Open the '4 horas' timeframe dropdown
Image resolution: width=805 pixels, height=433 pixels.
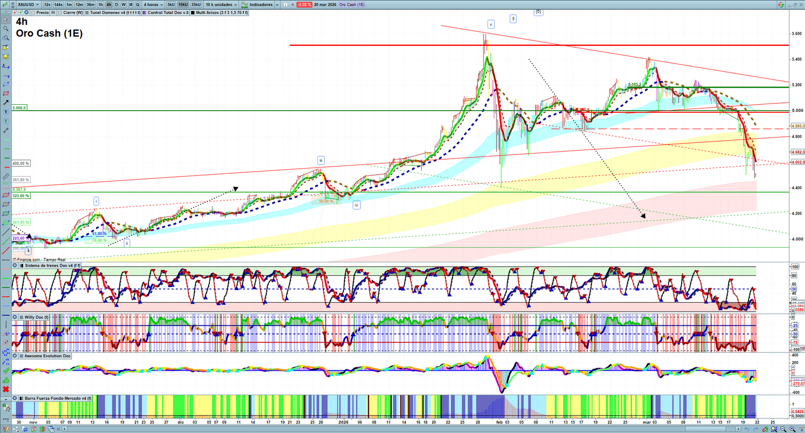153,5
